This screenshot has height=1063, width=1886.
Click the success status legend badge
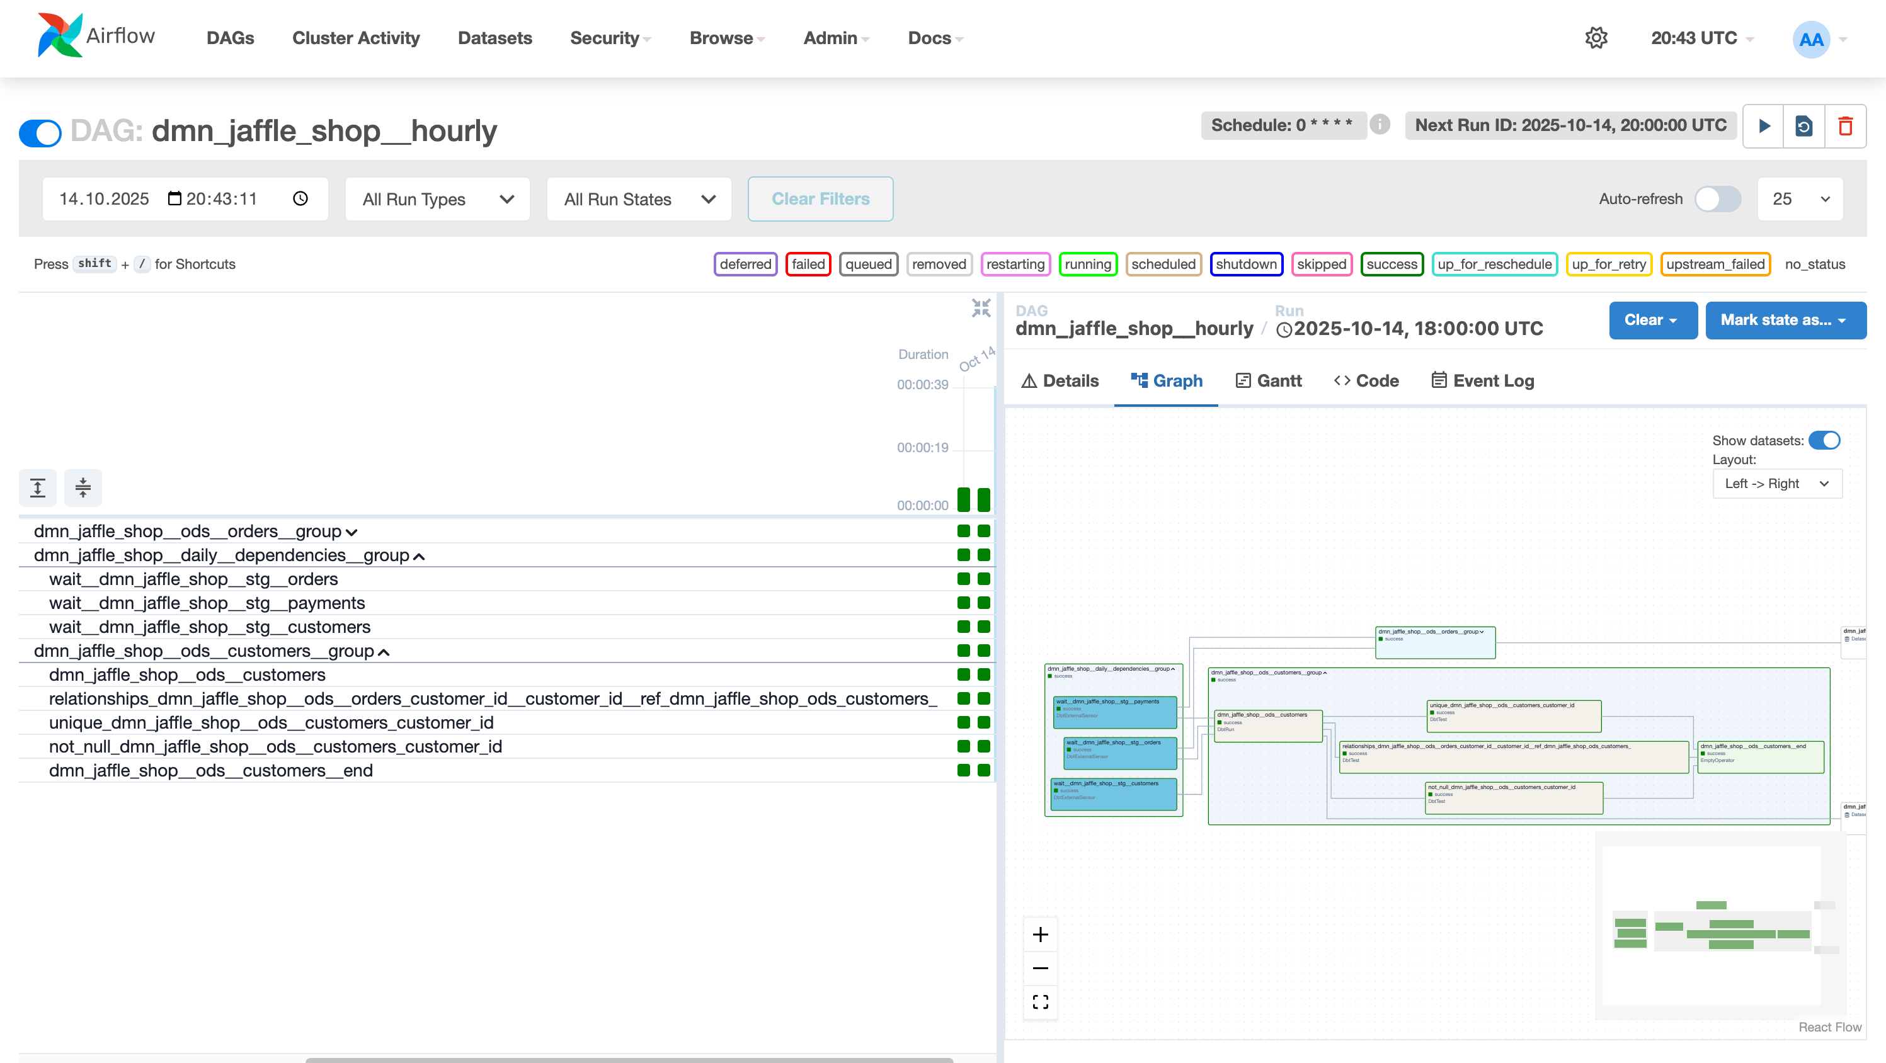(1391, 264)
